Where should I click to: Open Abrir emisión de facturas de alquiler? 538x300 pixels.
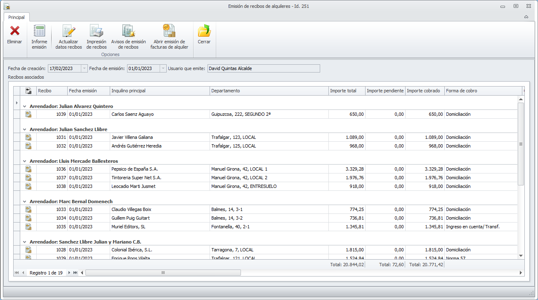(x=169, y=31)
